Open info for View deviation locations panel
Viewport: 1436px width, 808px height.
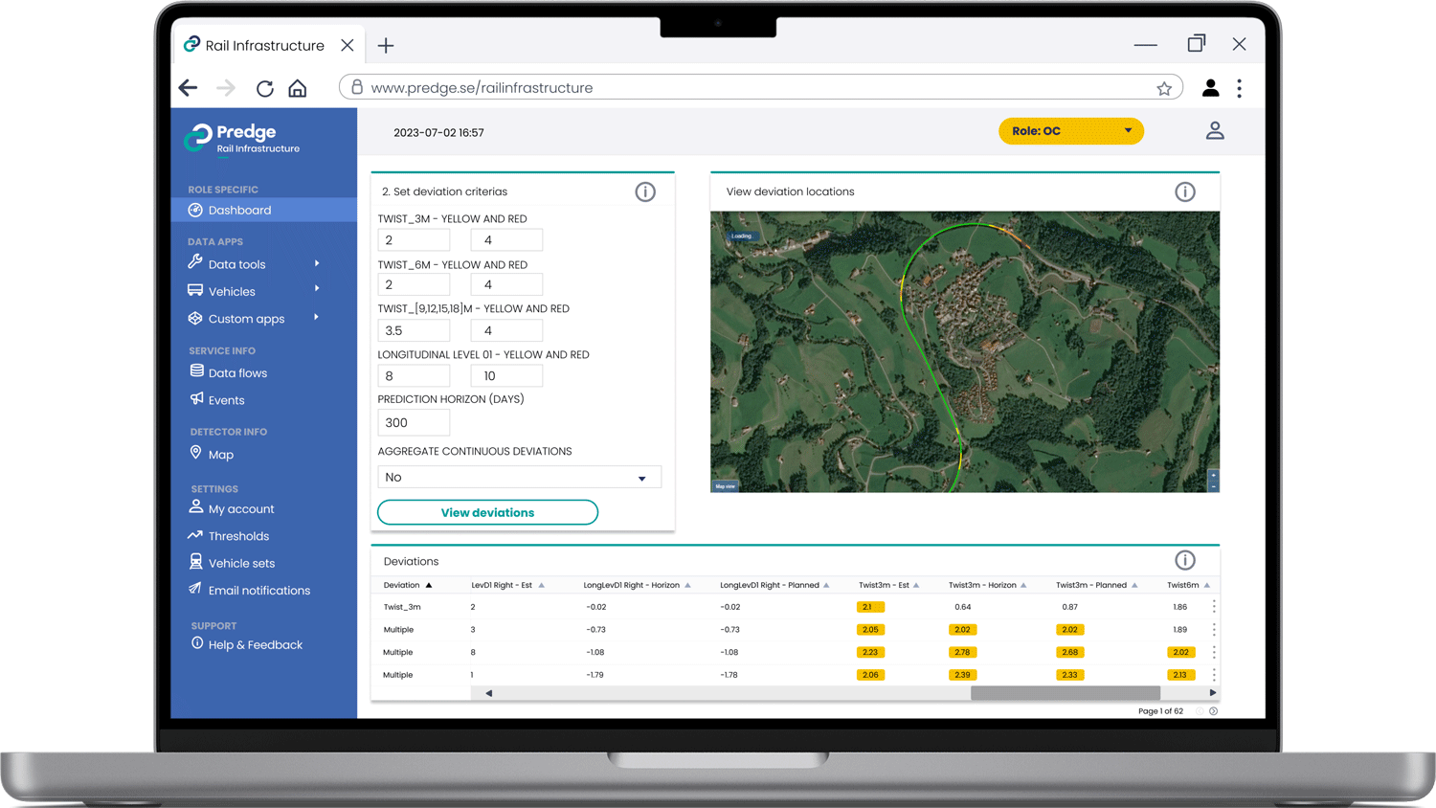(1185, 191)
